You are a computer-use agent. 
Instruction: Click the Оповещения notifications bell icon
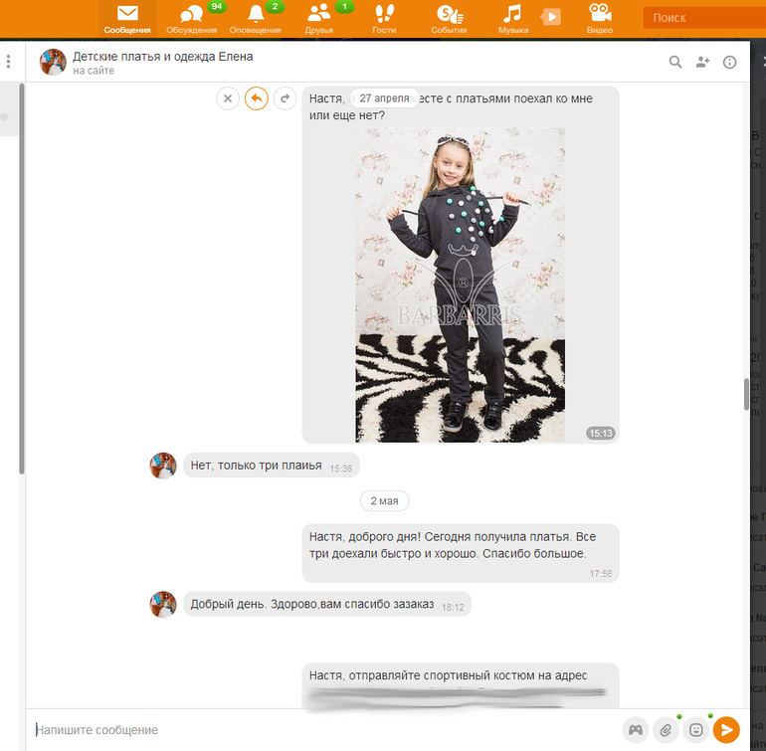256,18
